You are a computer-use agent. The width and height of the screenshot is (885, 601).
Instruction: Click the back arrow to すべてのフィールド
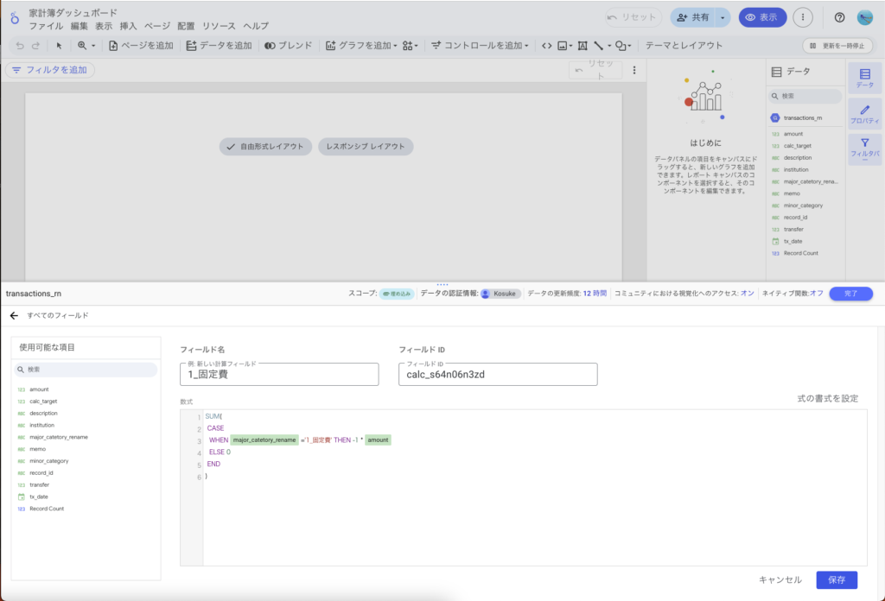14,316
